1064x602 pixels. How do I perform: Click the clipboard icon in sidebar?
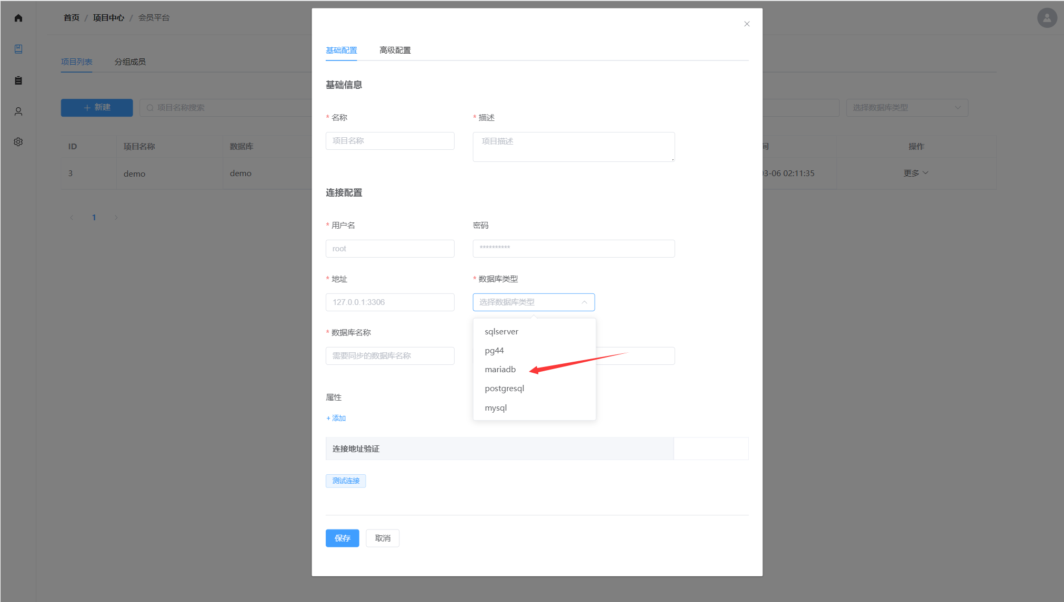click(18, 80)
